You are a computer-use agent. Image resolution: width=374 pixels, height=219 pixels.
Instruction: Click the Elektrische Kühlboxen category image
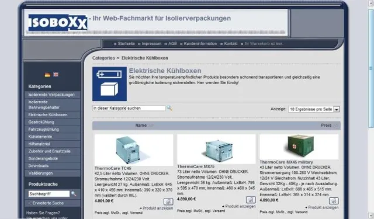click(x=109, y=84)
